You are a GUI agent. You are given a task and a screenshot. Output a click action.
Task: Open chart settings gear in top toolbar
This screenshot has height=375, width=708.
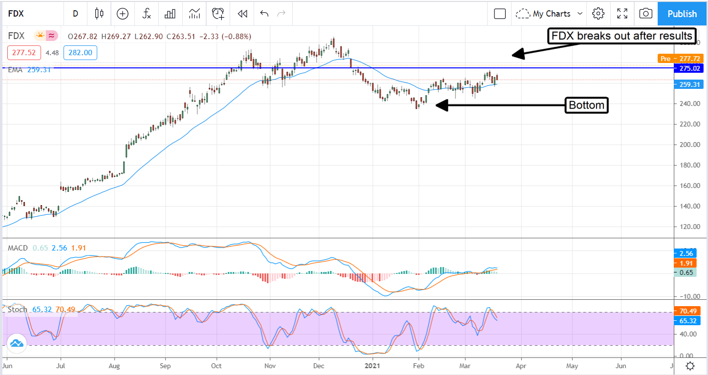pos(599,14)
